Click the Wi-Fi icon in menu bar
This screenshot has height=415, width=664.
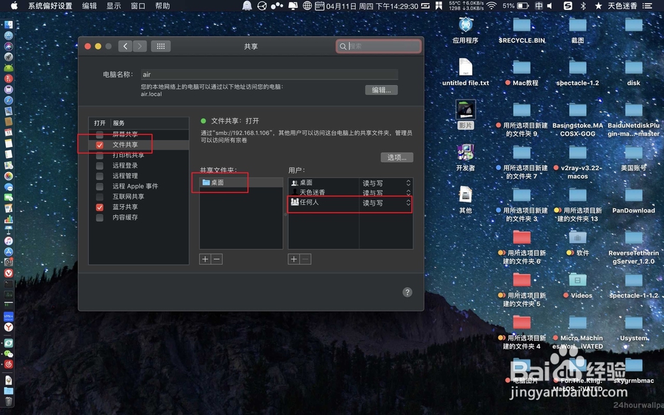491,6
